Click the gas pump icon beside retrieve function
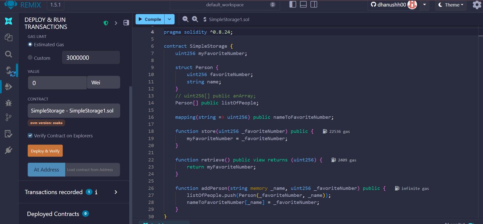 coord(334,160)
